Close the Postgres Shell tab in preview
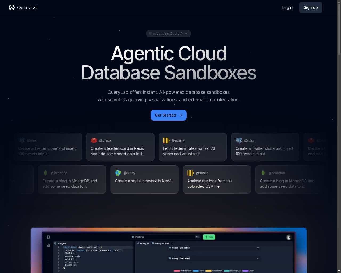The image size is (341, 273). [x=172, y=244]
